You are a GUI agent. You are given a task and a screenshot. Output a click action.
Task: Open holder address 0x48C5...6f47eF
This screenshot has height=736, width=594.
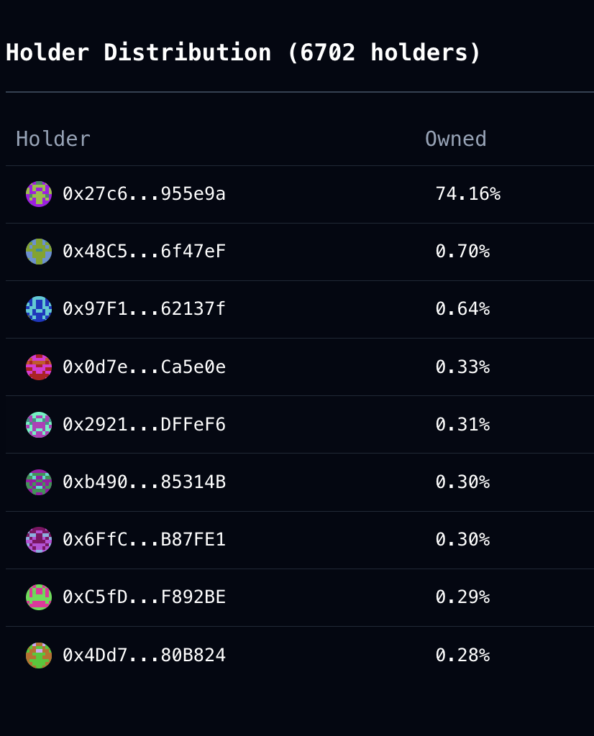(144, 252)
